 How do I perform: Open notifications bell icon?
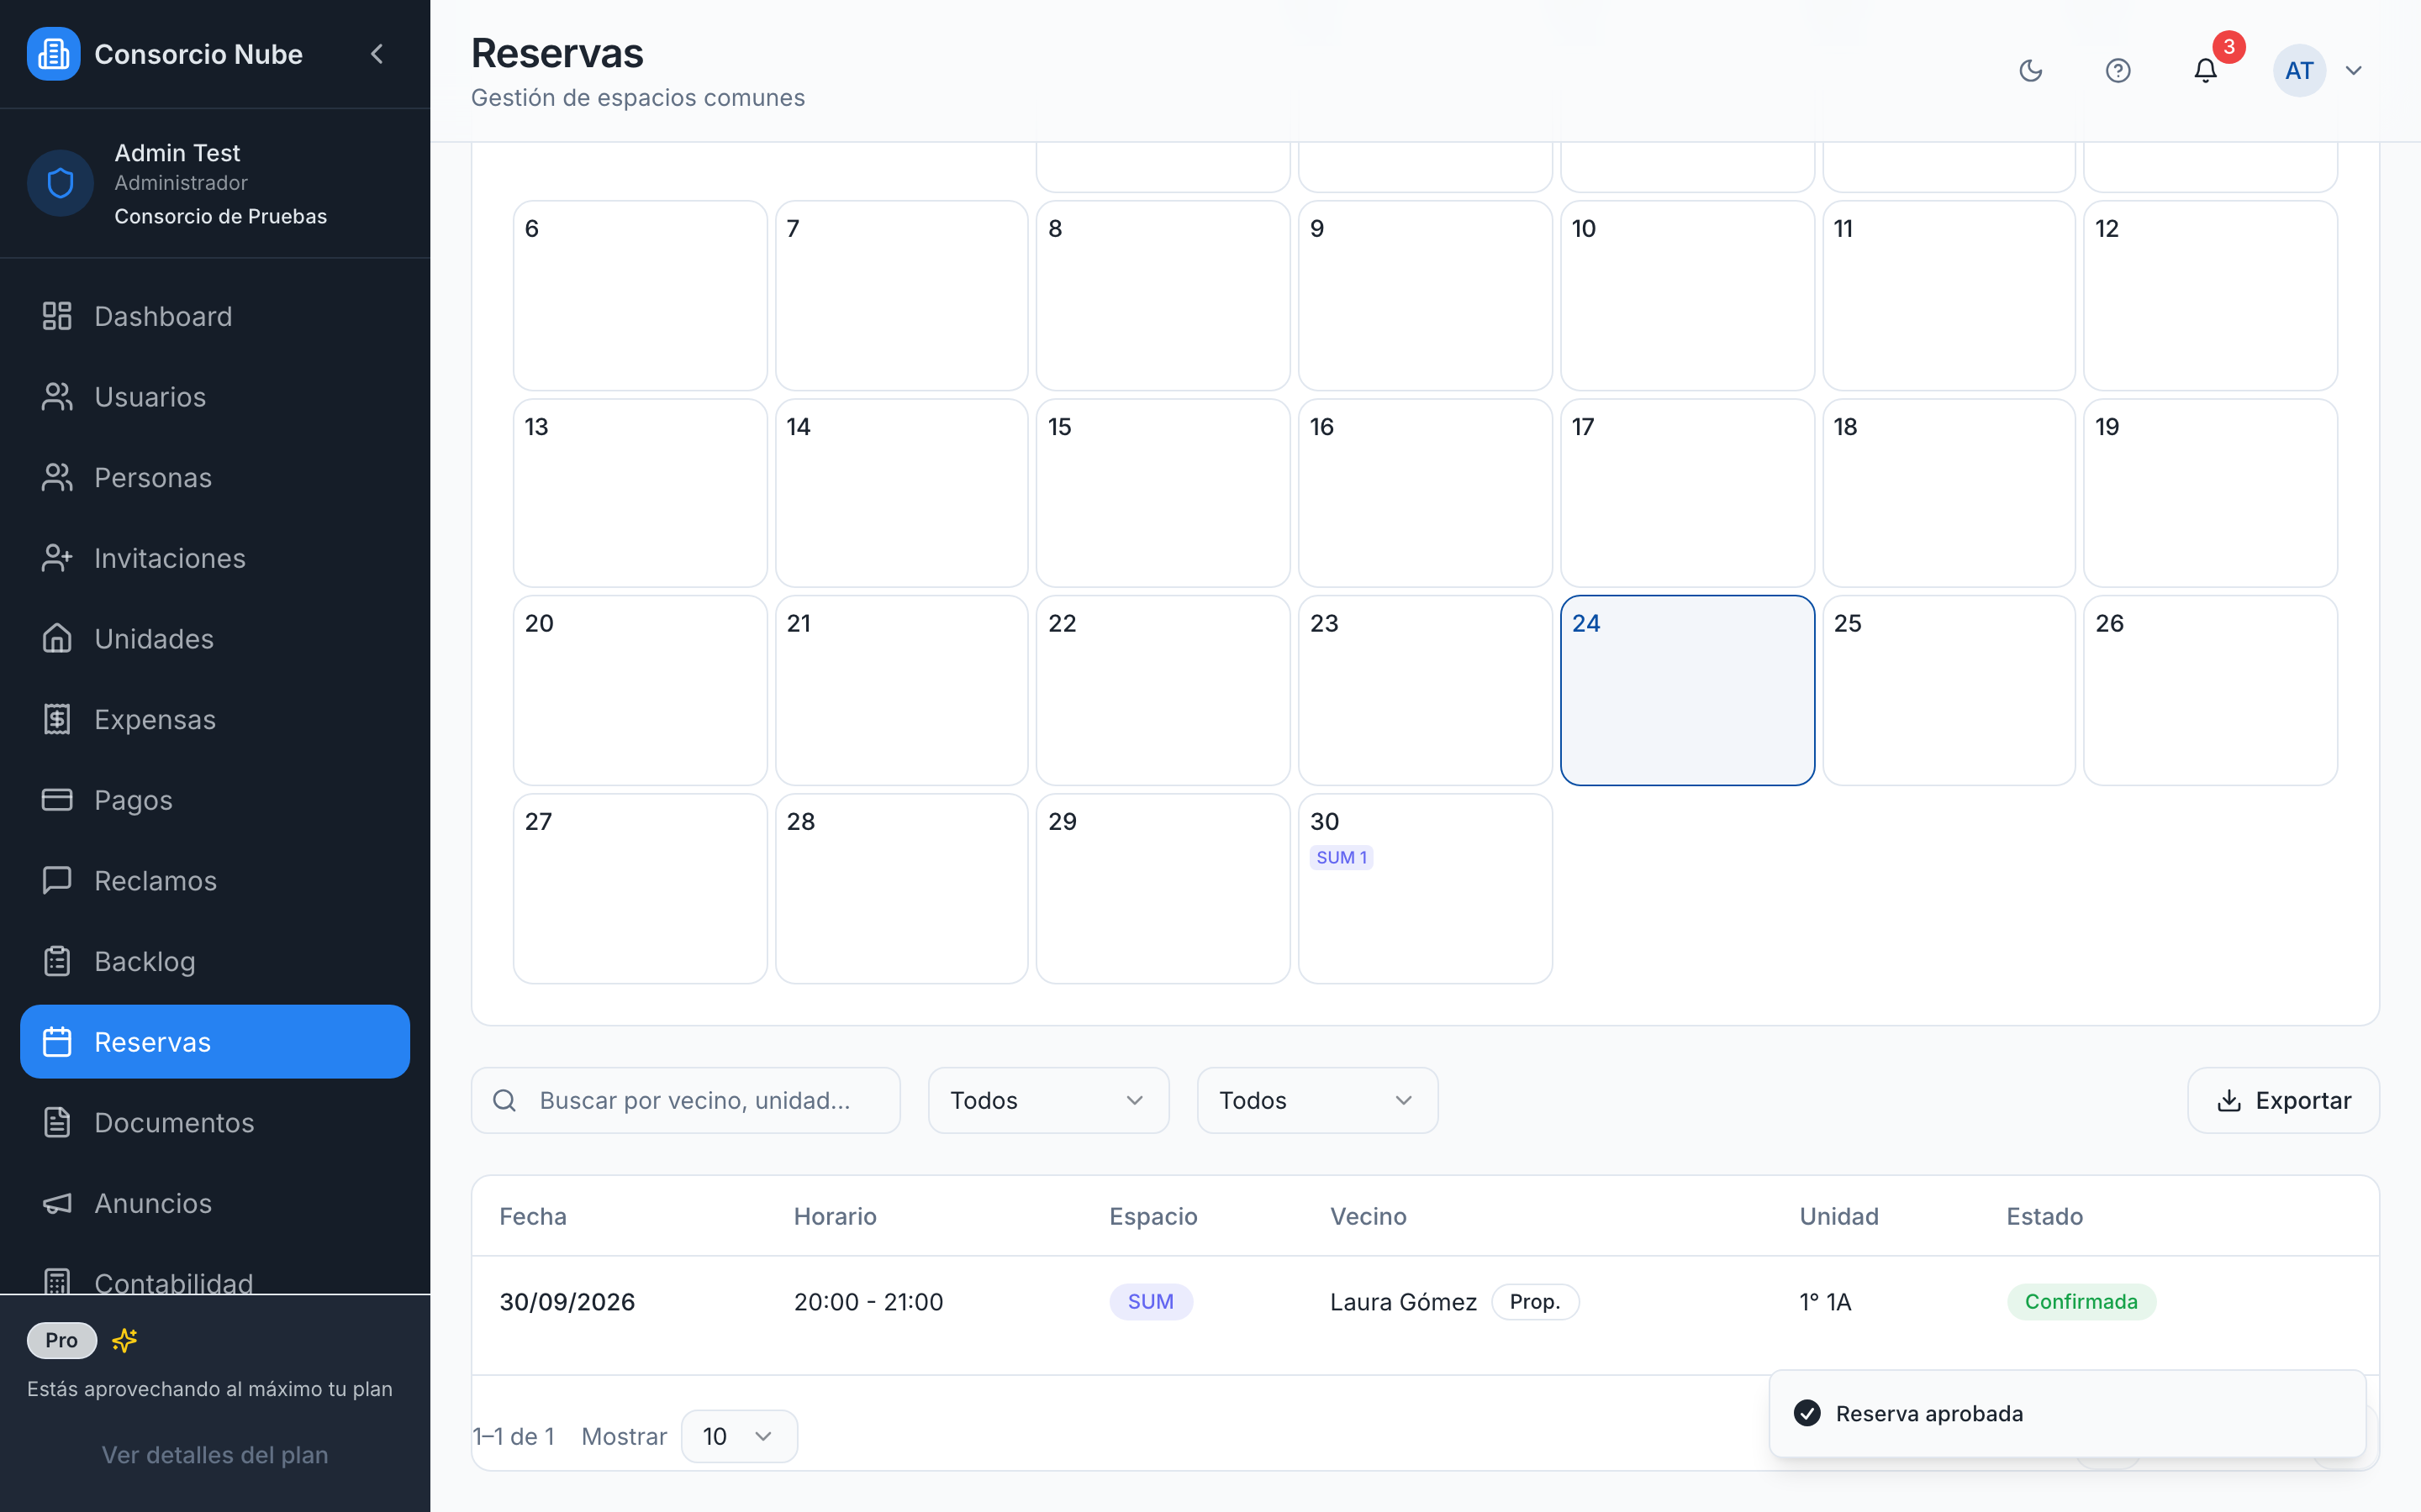click(x=2206, y=70)
